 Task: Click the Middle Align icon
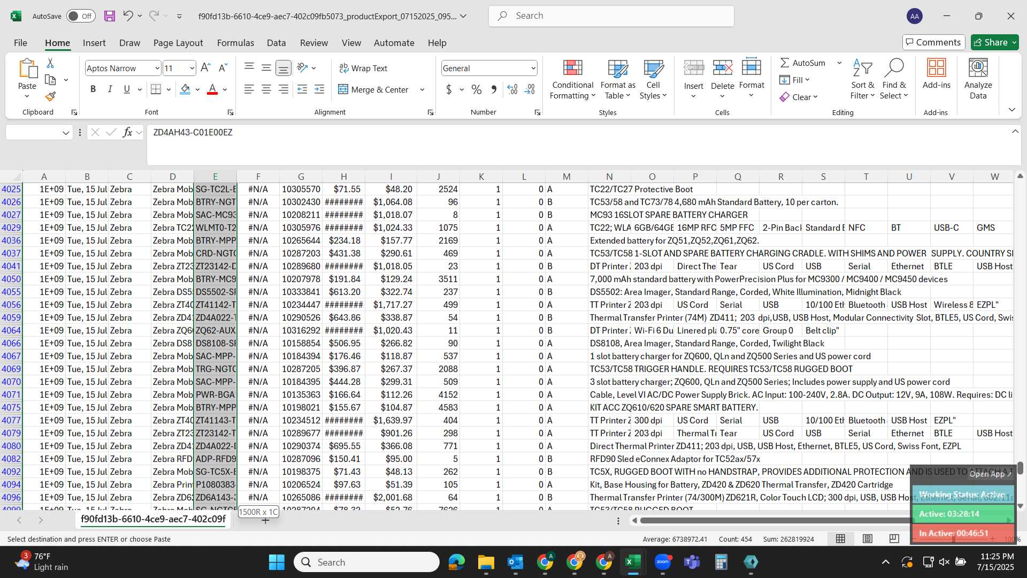click(266, 68)
